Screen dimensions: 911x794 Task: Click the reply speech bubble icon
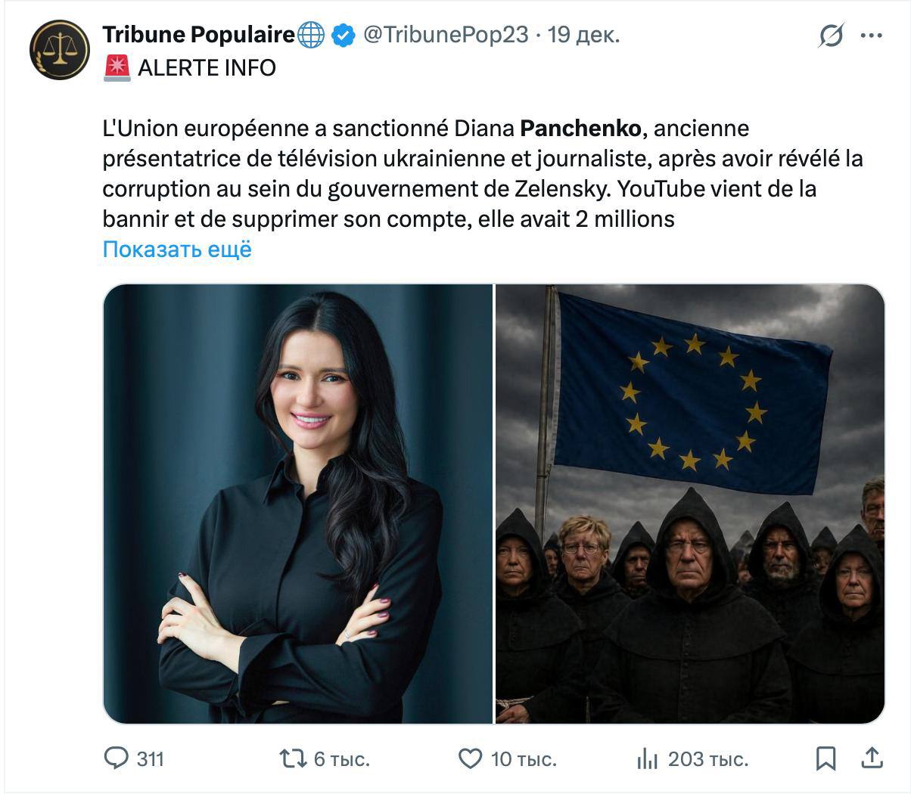(x=115, y=758)
